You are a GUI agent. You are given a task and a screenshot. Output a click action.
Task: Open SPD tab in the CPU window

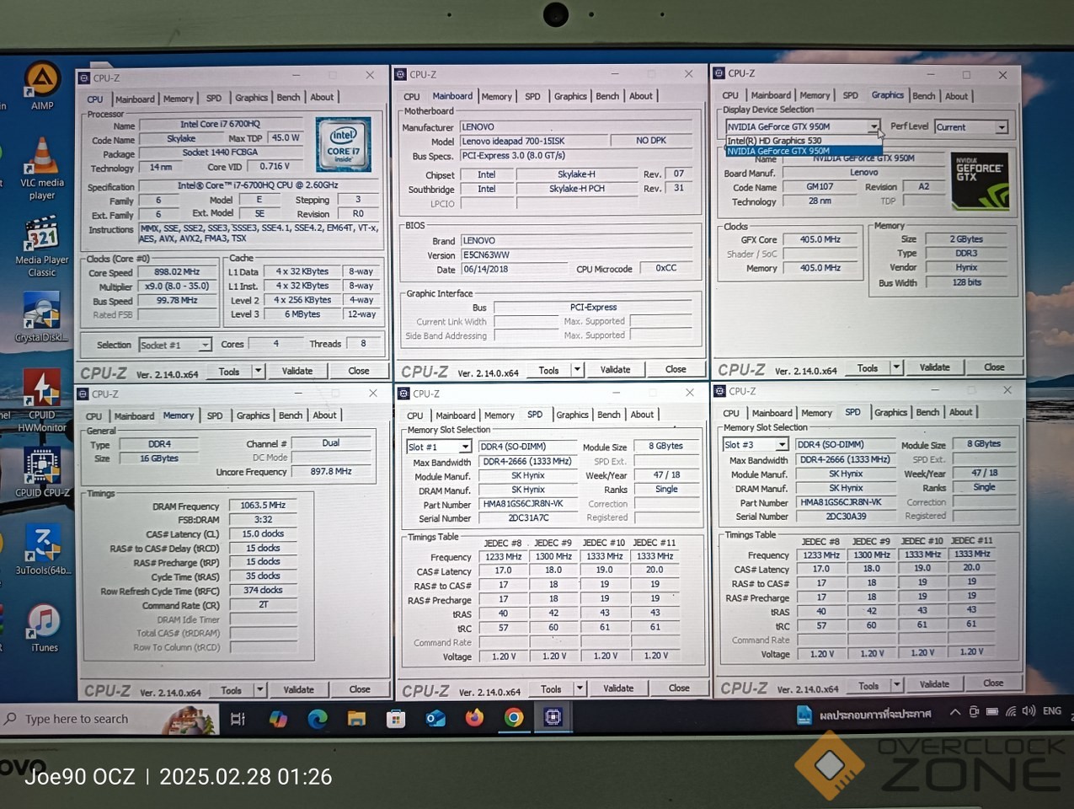[214, 99]
